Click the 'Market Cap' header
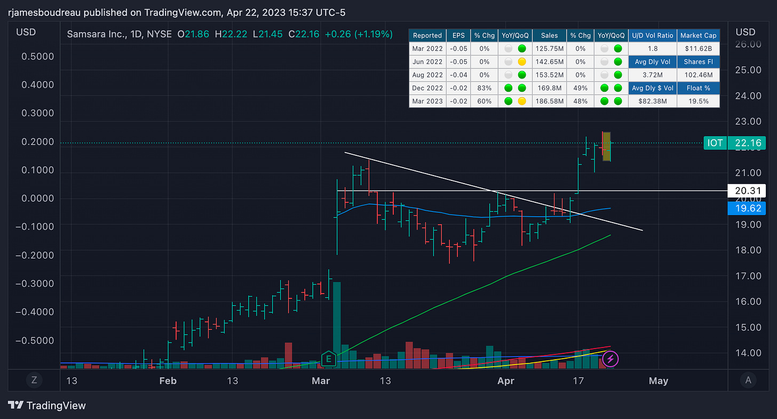 pos(698,35)
